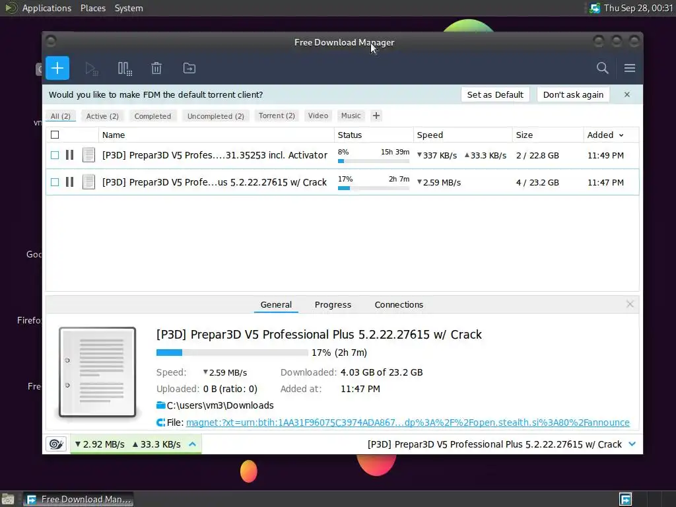Open the search magnifier in the toolbar
Image resolution: width=676 pixels, height=507 pixels.
pos(602,68)
